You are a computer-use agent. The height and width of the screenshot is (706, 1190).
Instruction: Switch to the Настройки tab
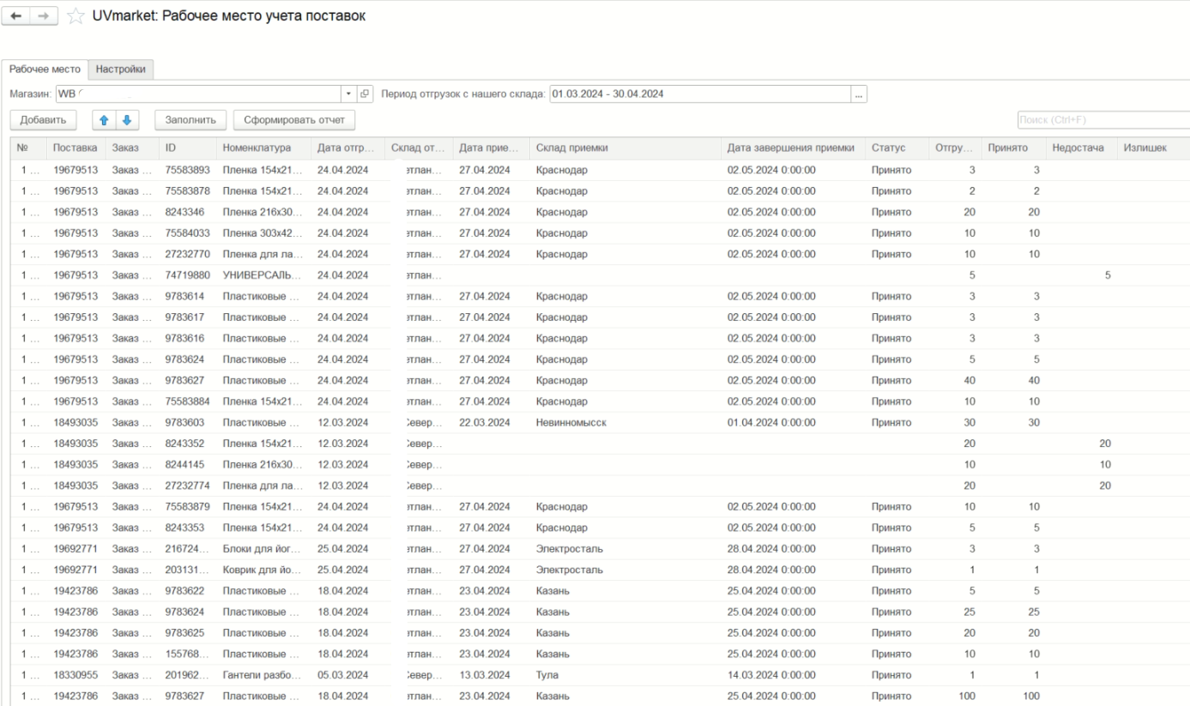[120, 69]
